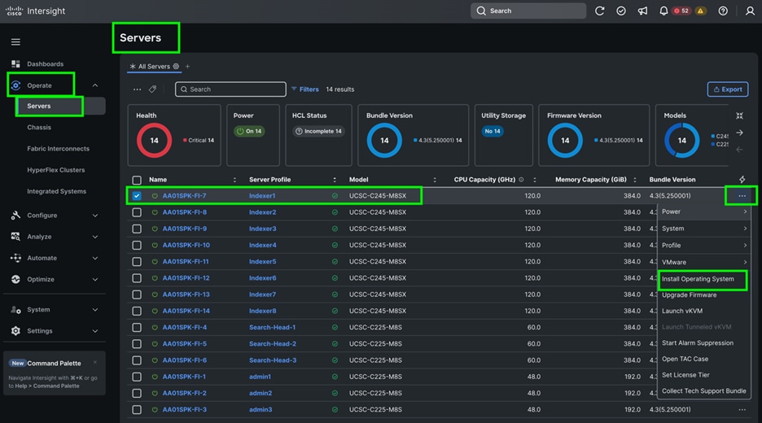This screenshot has height=423, width=762.
Task: Click the tag icon beside search field
Action: [x=152, y=89]
